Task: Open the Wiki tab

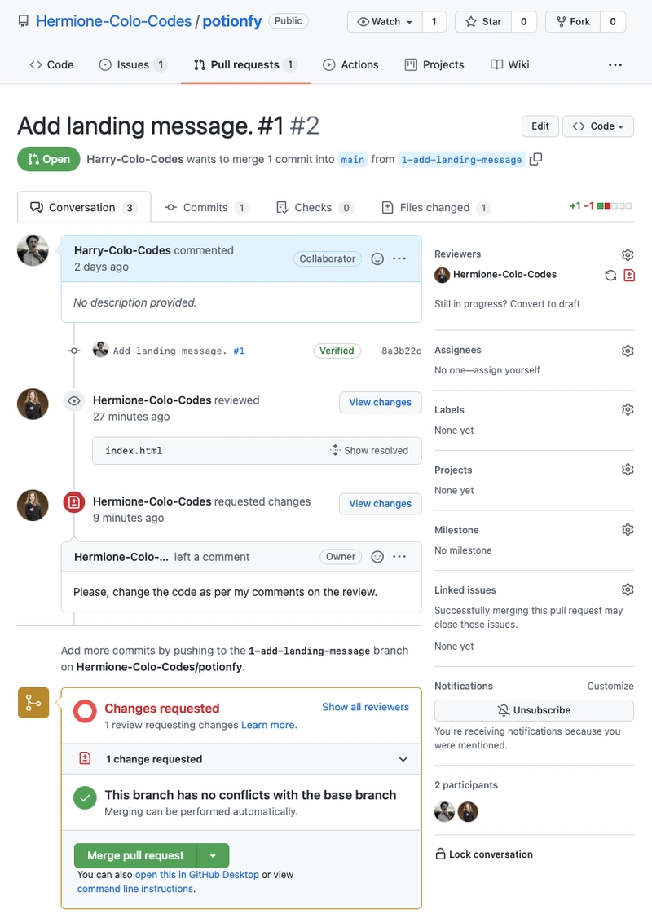Action: (x=510, y=64)
